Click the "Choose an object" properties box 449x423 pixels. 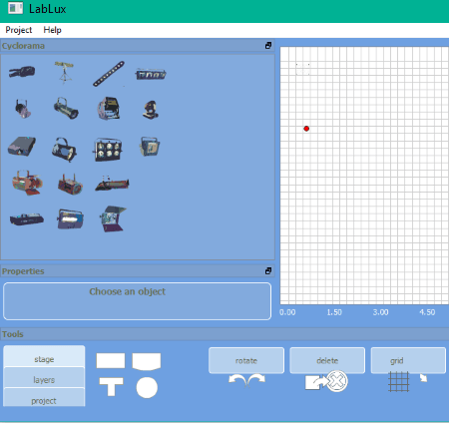point(137,301)
